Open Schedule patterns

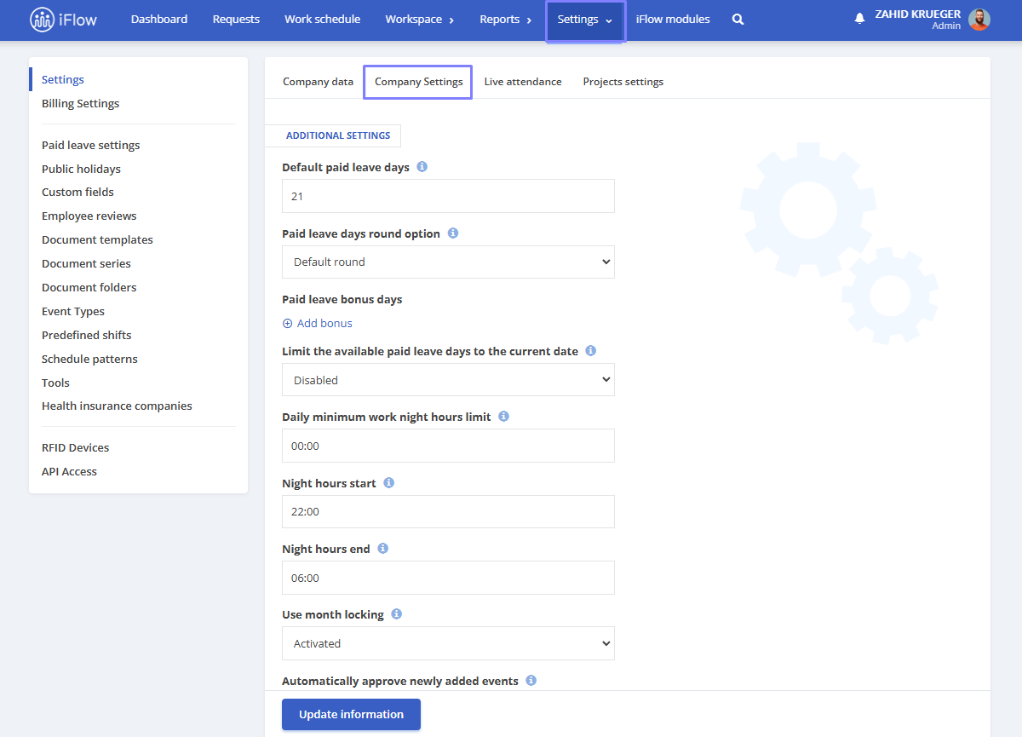point(89,359)
